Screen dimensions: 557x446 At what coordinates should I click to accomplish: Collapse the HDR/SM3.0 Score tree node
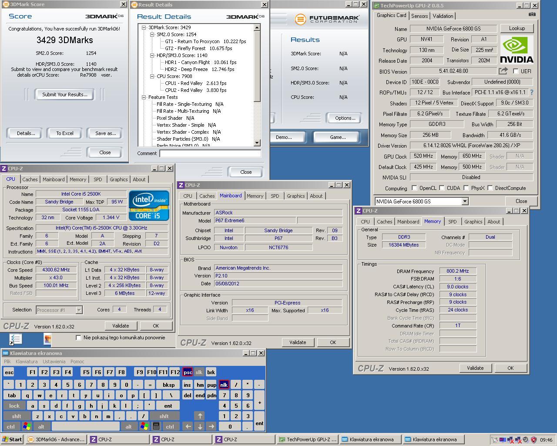pyautogui.click(x=152, y=55)
